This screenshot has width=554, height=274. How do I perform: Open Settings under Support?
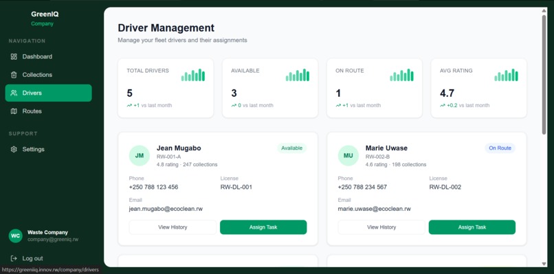tap(48, 149)
